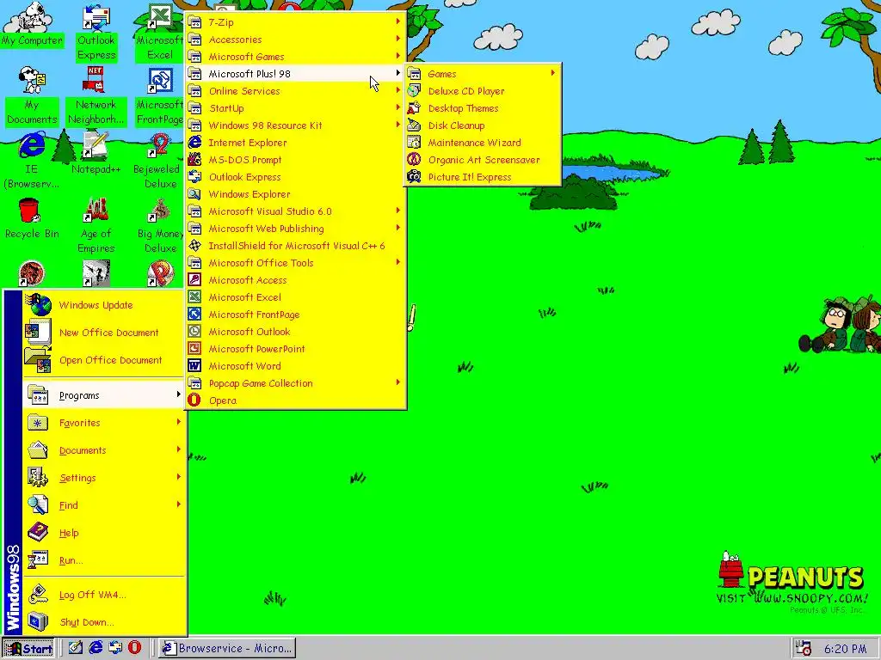The image size is (881, 660).
Task: Open Find in Start menu
Action: (103, 505)
